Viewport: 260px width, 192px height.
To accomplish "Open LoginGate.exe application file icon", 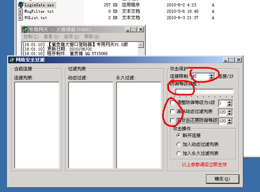I will click(21, 5).
